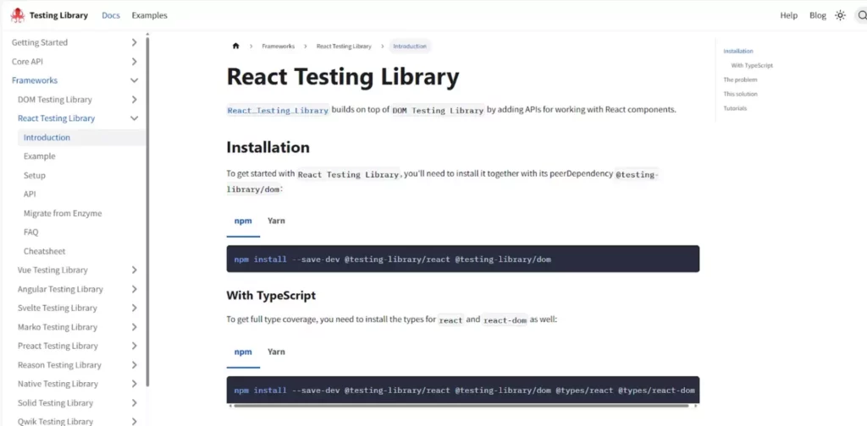Expand the Reason Testing Library chevron
Screen dimensions: 867x426
tap(135, 365)
